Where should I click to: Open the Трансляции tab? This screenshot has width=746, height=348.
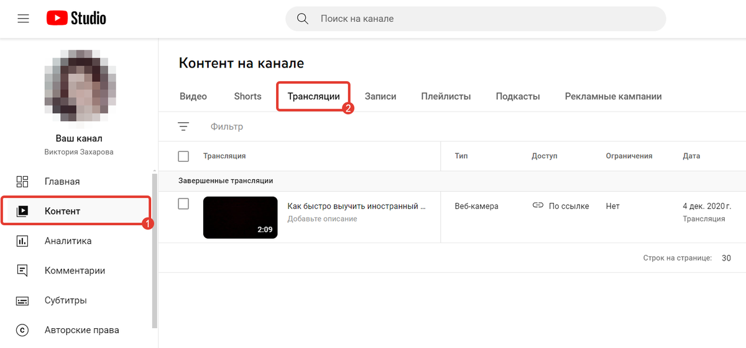point(313,97)
